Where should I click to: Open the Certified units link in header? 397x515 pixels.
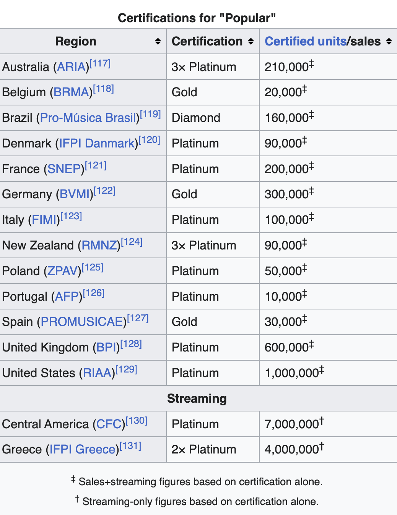(x=305, y=42)
